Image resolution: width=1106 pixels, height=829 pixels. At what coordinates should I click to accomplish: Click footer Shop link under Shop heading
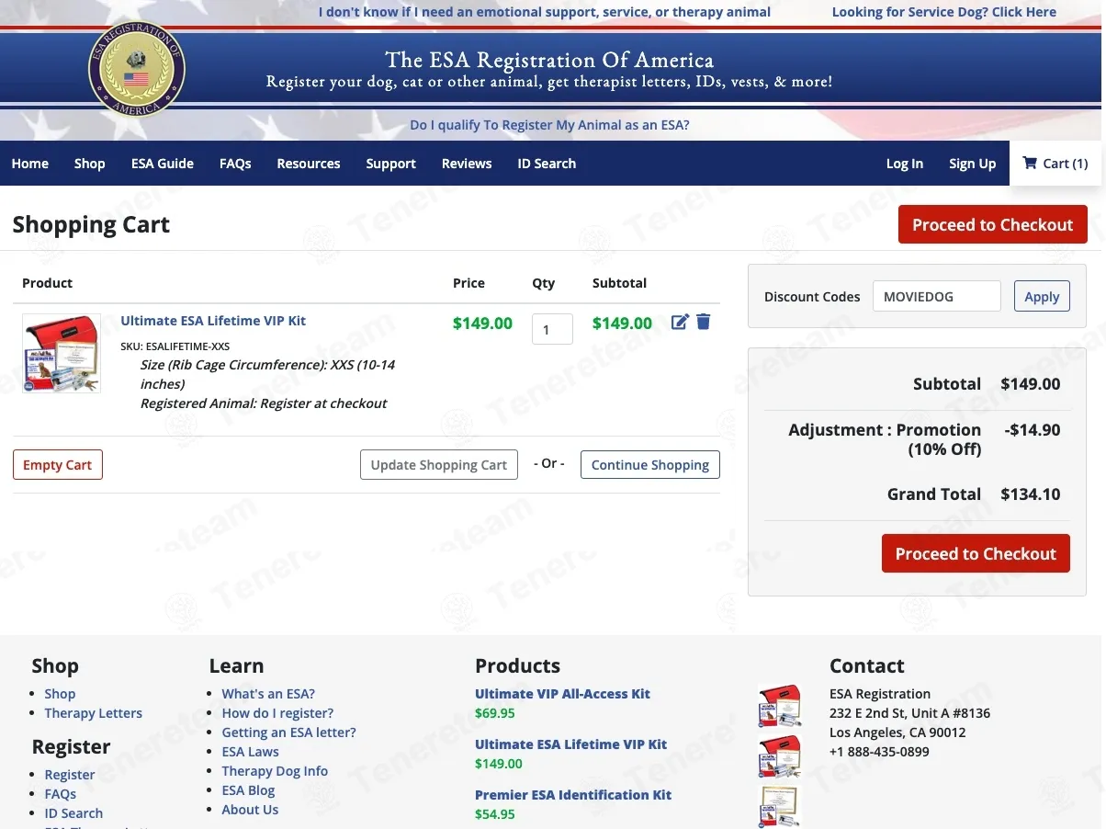point(60,694)
